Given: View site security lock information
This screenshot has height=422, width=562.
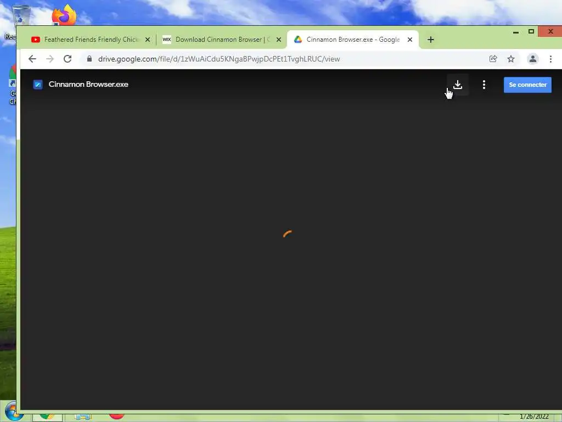Looking at the screenshot, I should 89,59.
